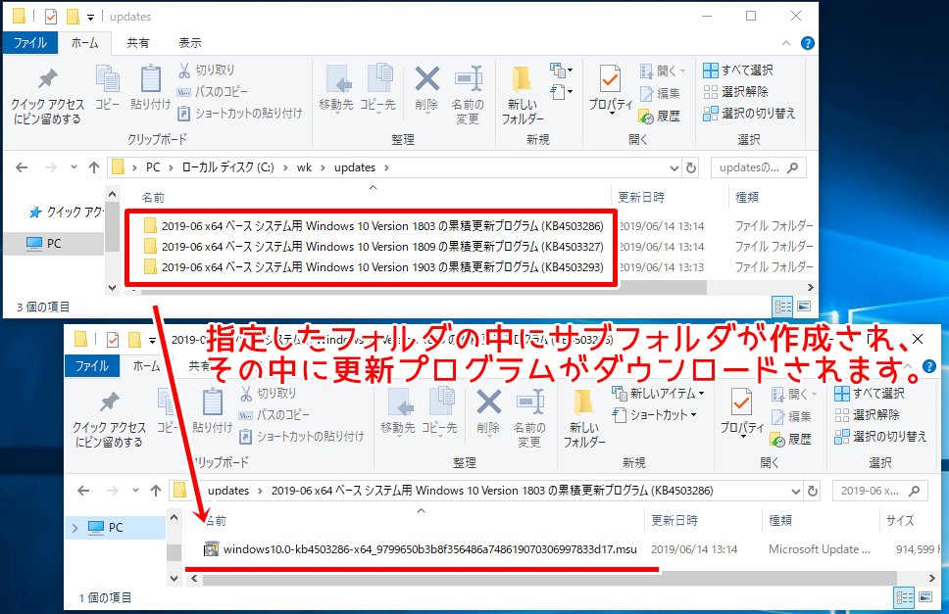This screenshot has height=614, width=949.
Task: Click Delete (削除) in updates window
Action: pos(426,88)
